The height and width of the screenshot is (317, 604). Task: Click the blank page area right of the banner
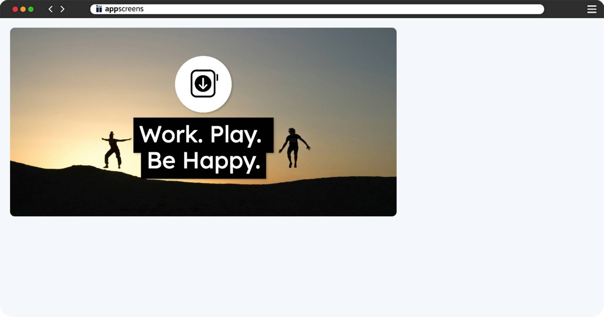pos(498,121)
